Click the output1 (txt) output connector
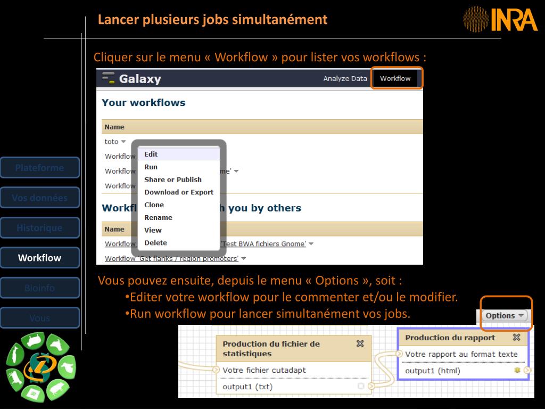545x409 pixels. point(371,386)
